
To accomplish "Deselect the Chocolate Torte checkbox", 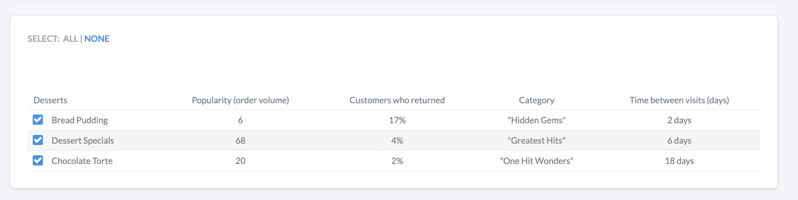I will [38, 160].
